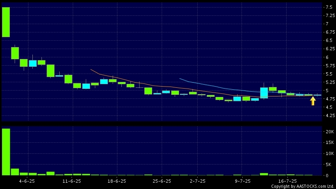Screen dimensions: 336x189
Task: Click the tallest green candlestick at far left
Action: [x=6, y=22]
